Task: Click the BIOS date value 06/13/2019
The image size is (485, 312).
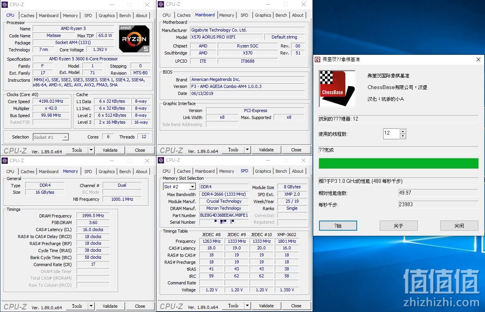Action: [248, 93]
